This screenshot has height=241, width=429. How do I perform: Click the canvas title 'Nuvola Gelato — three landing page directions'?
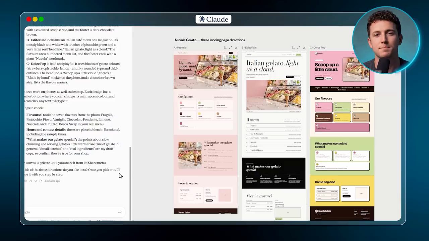point(210,40)
